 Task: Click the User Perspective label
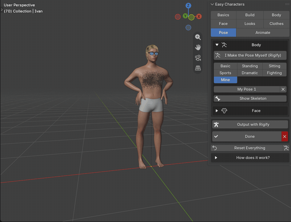pos(19,5)
